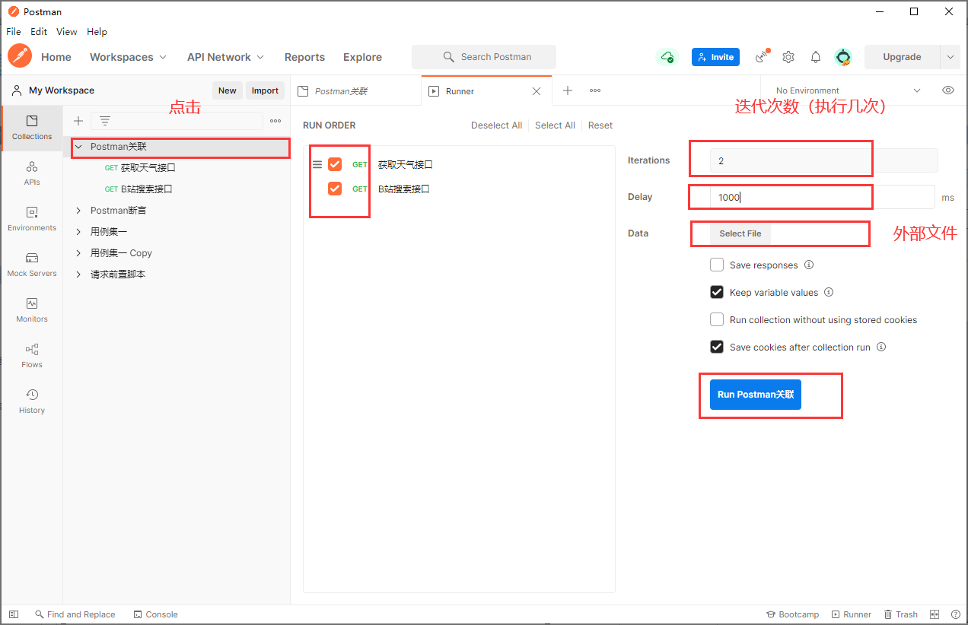Collapse the Postman关联 collection

(78, 147)
